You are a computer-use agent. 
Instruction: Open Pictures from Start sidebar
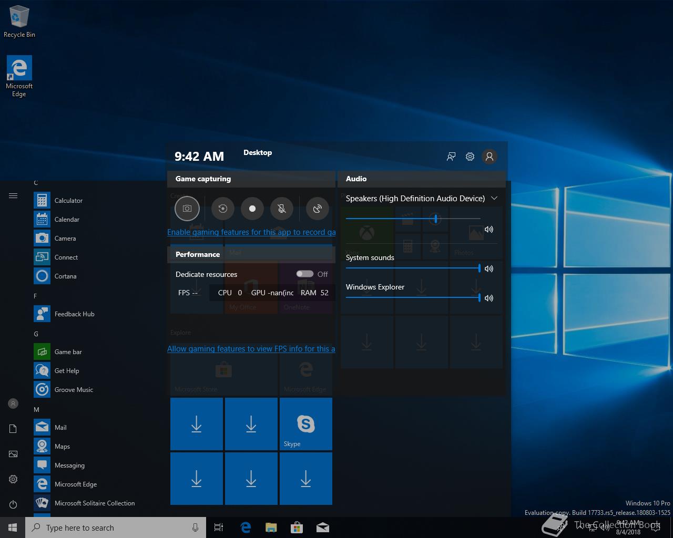tap(13, 454)
